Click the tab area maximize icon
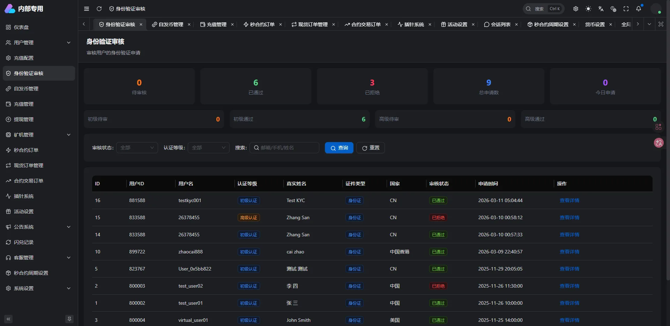Screen dimensions: 670x326 pos(661,24)
